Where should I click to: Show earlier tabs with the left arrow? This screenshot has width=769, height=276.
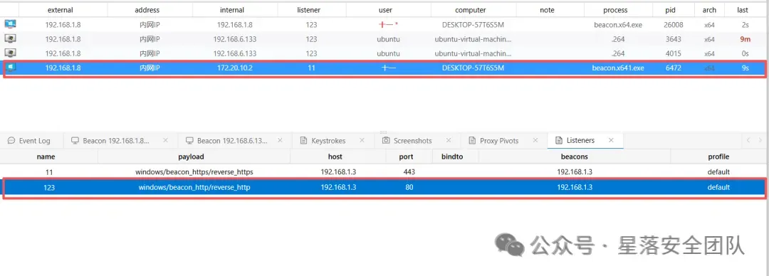pyautogui.click(x=748, y=141)
